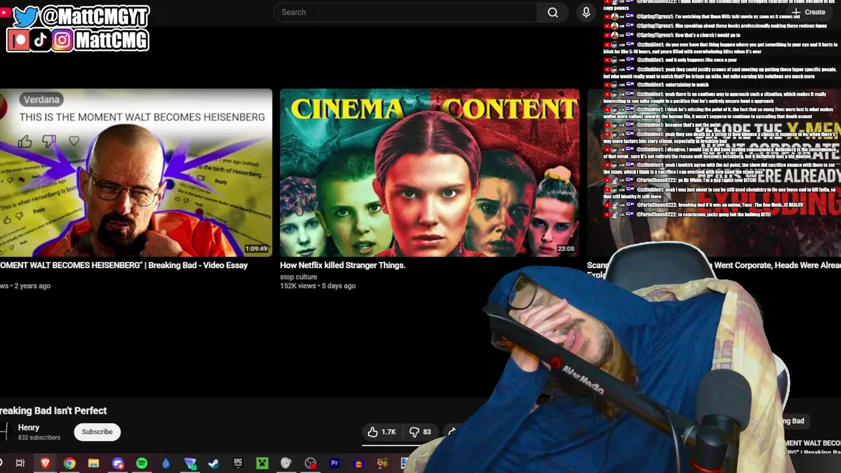
Task: Click the 'Breaking Bad Isn't Perfect' video title
Action: point(53,411)
